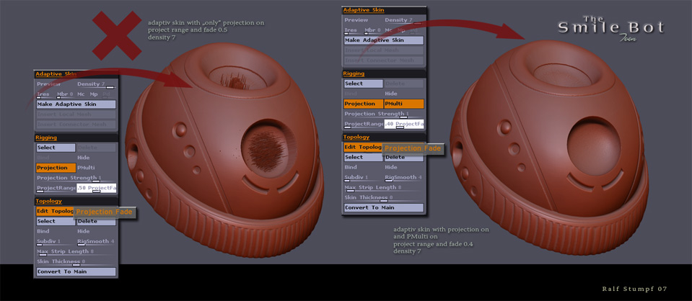This screenshot has width=692, height=301.
Task: Toggle Preview in the left Adaptive Skin panel
Action: [x=48, y=84]
